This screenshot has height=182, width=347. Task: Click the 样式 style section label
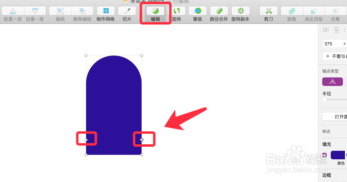[326, 132]
